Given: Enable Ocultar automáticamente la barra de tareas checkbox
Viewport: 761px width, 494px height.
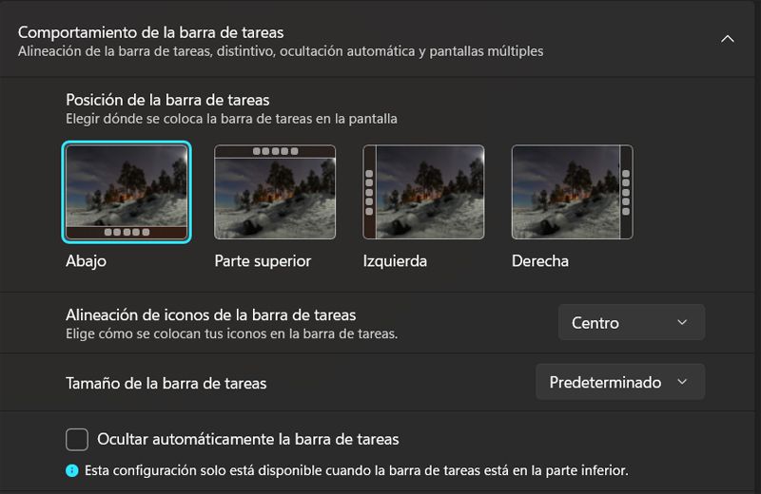Looking at the screenshot, I should point(77,439).
